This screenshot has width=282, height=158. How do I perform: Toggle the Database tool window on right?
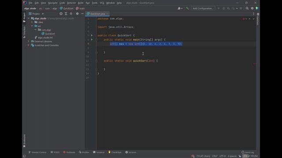[258, 19]
